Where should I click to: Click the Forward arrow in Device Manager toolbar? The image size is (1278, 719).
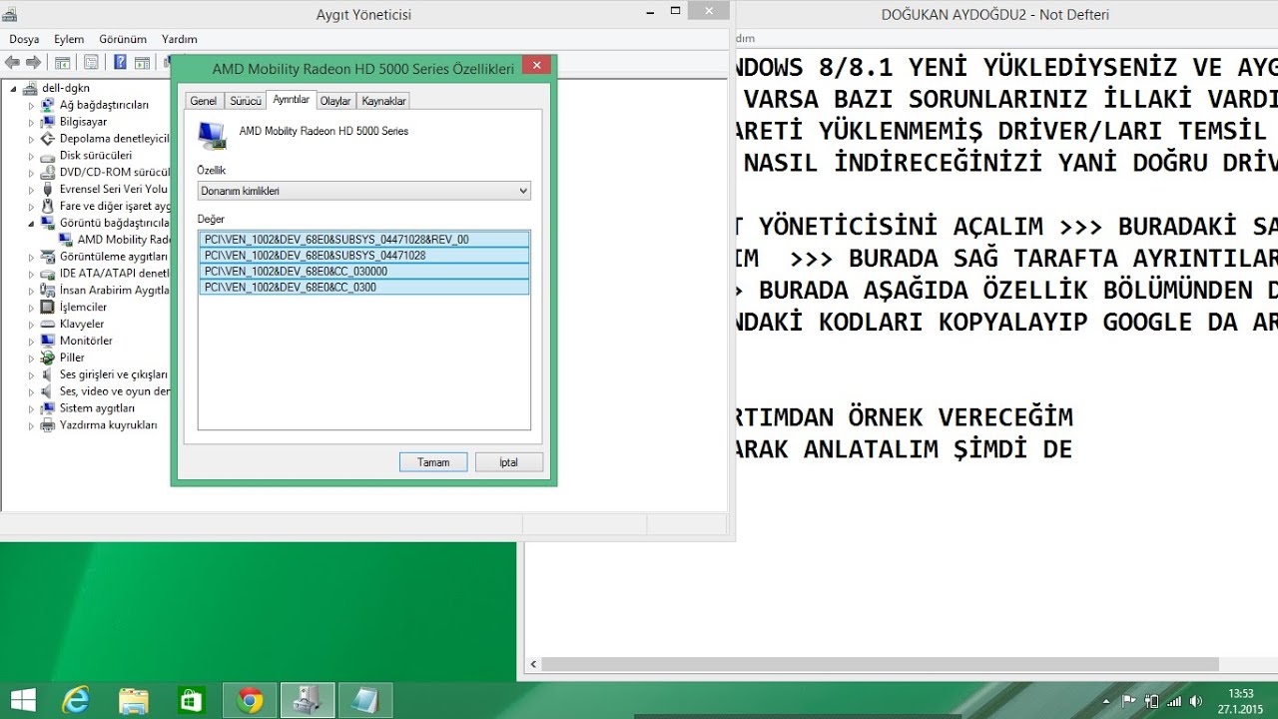coord(34,62)
